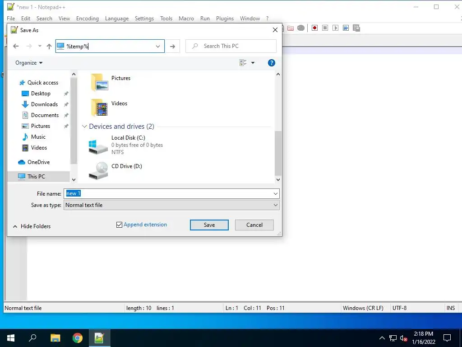The width and height of the screenshot is (462, 347).
Task: Open taskbar search
Action: (x=32, y=338)
